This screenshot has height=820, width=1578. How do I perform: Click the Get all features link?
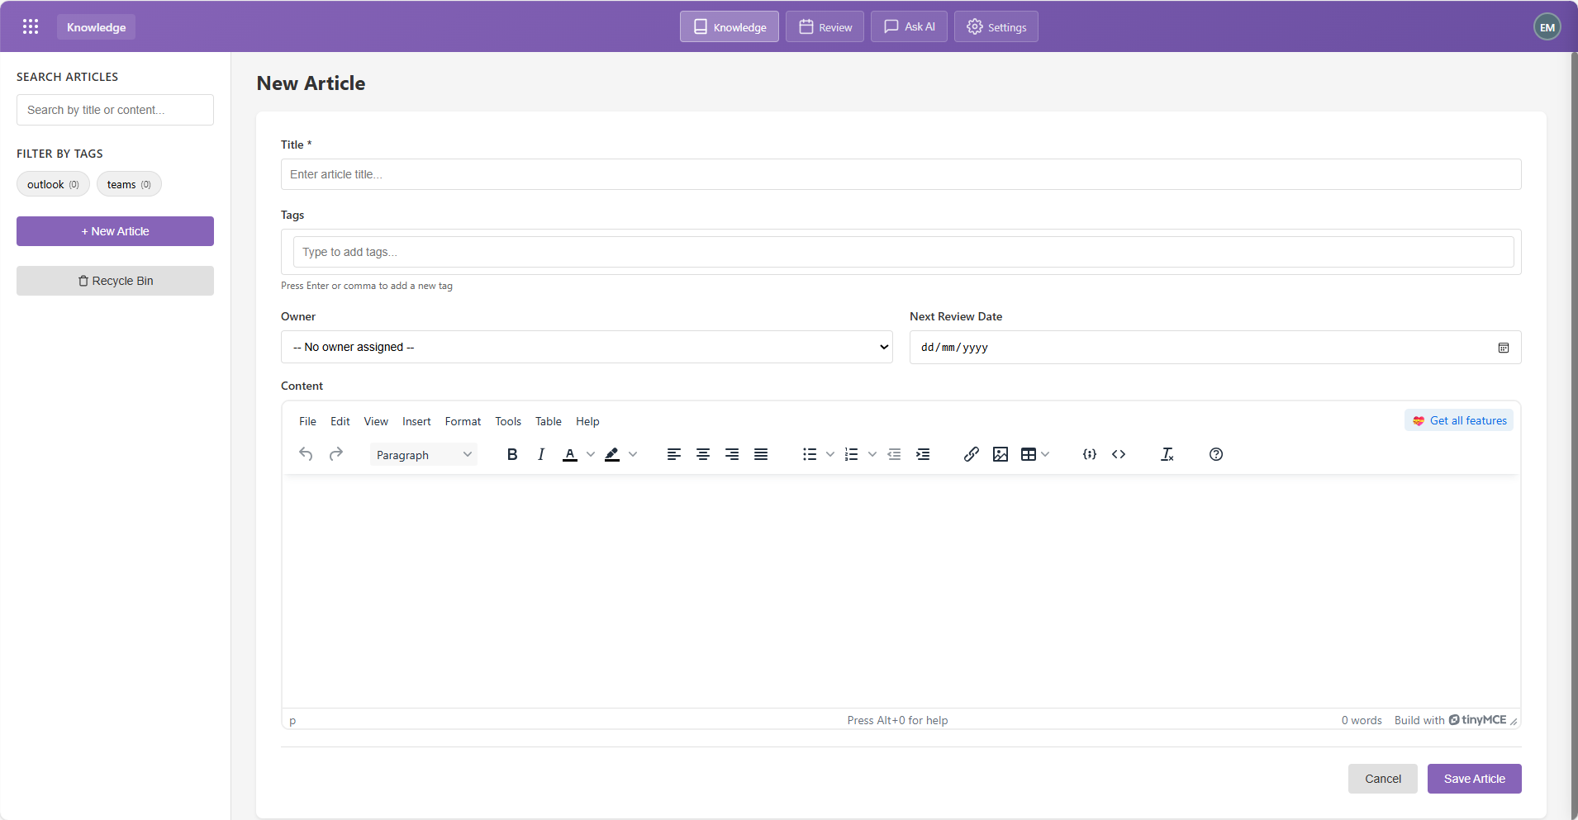(1460, 420)
